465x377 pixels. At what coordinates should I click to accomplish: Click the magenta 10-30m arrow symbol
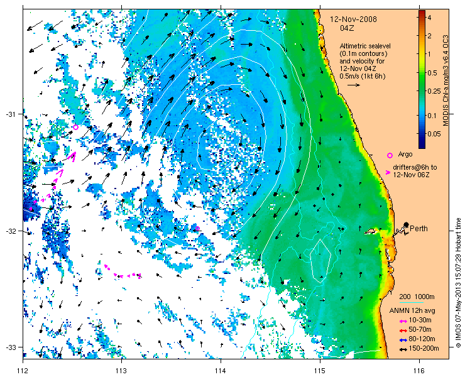403,321
